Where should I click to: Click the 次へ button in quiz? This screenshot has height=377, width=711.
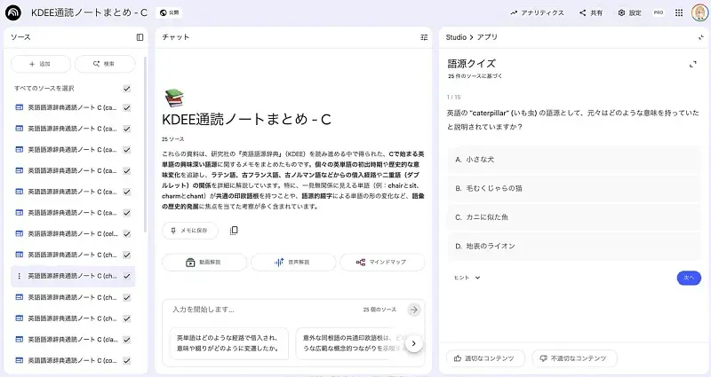pyautogui.click(x=688, y=278)
